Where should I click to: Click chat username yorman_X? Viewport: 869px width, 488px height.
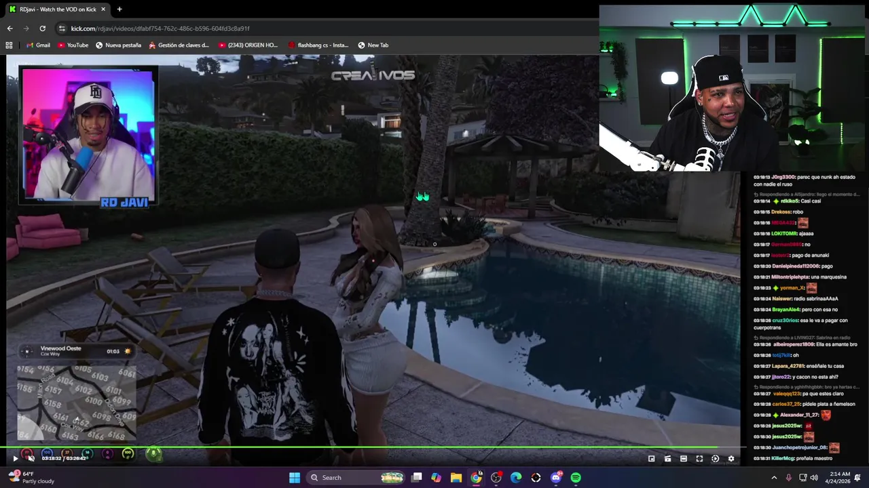point(791,288)
